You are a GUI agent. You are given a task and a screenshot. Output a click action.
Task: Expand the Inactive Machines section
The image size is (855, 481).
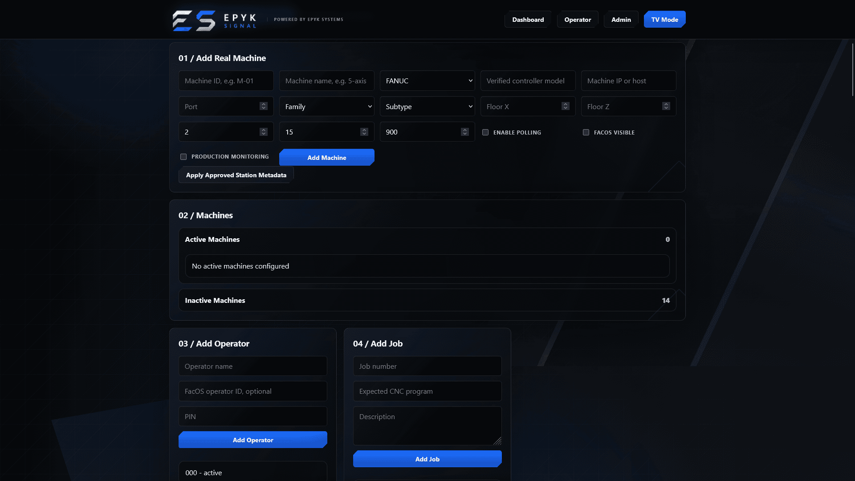click(427, 300)
